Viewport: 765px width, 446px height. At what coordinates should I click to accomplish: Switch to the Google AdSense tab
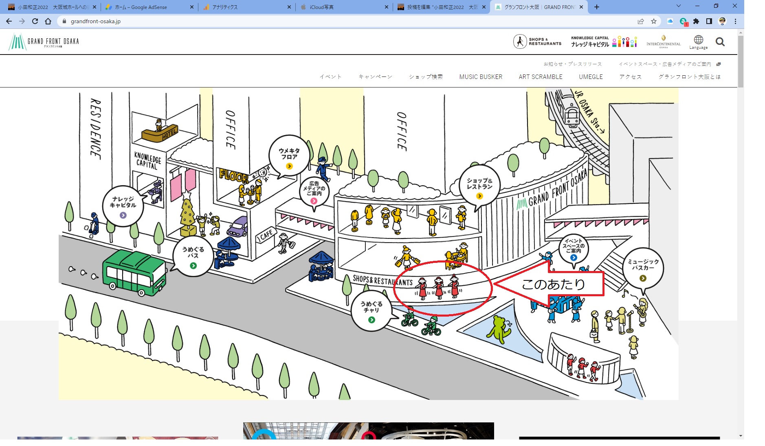[x=141, y=7]
